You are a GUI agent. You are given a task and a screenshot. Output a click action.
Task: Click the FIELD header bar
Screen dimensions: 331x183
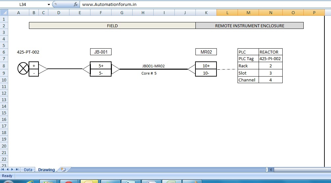tap(112, 26)
